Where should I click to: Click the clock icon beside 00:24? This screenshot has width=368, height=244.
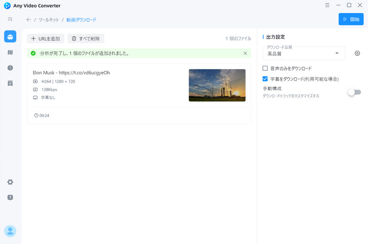point(36,116)
